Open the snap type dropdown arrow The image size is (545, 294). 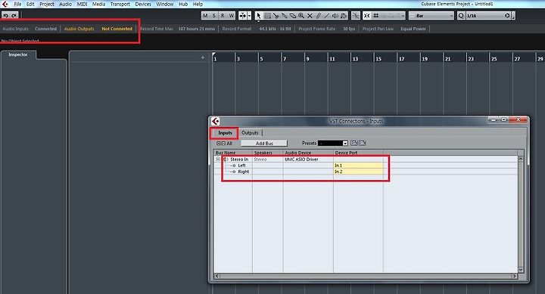click(403, 16)
